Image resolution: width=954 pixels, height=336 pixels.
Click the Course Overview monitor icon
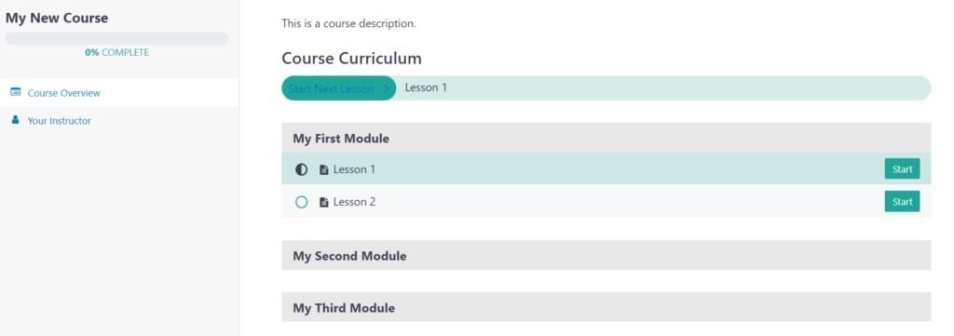16,92
